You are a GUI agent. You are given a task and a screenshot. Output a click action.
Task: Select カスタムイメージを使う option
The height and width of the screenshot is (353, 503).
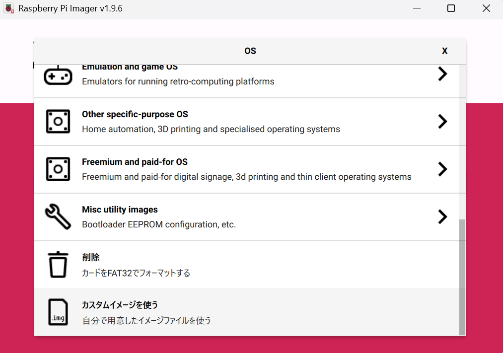(246, 312)
